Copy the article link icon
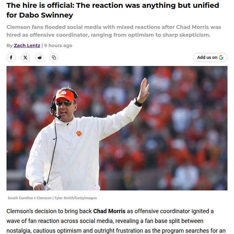 (x=54, y=58)
